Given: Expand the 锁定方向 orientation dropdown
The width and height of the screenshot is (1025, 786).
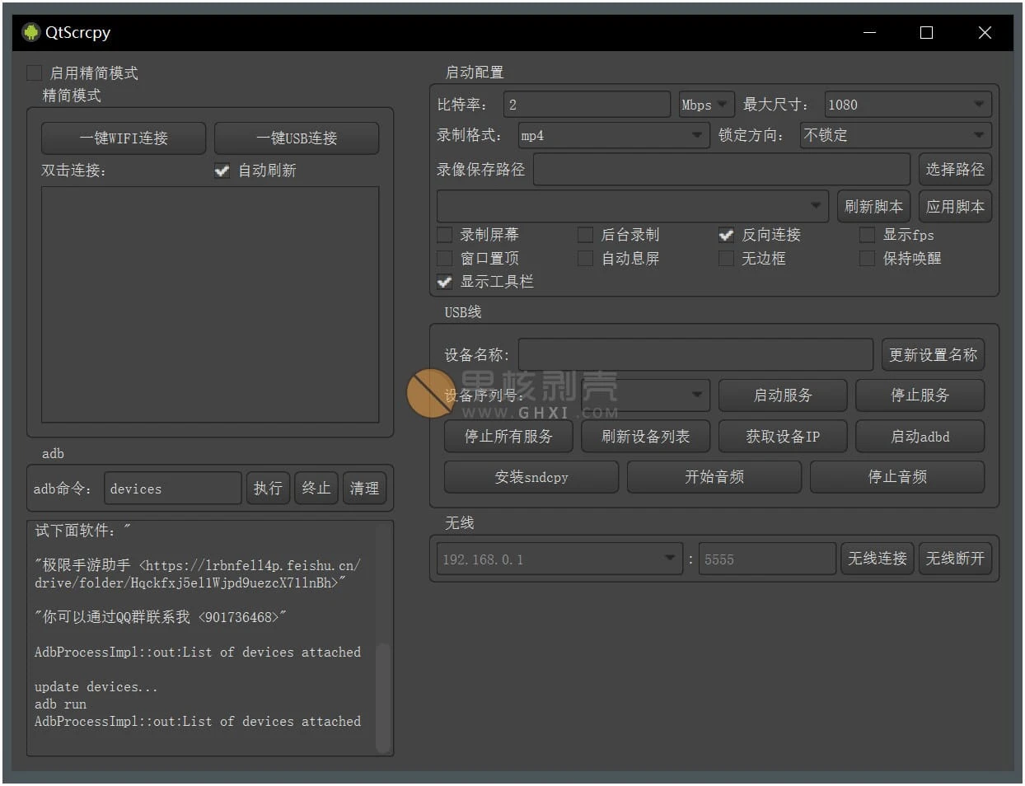Looking at the screenshot, I should [x=979, y=135].
